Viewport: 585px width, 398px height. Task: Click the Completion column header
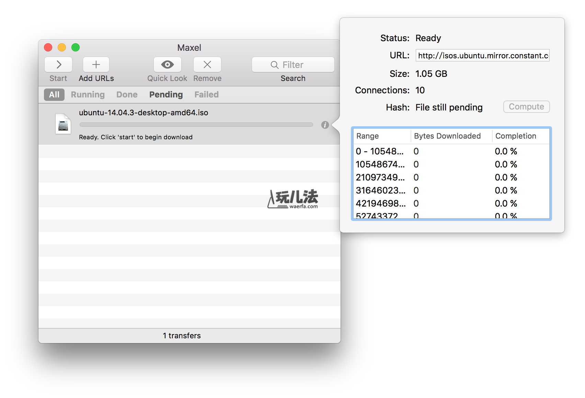(521, 136)
